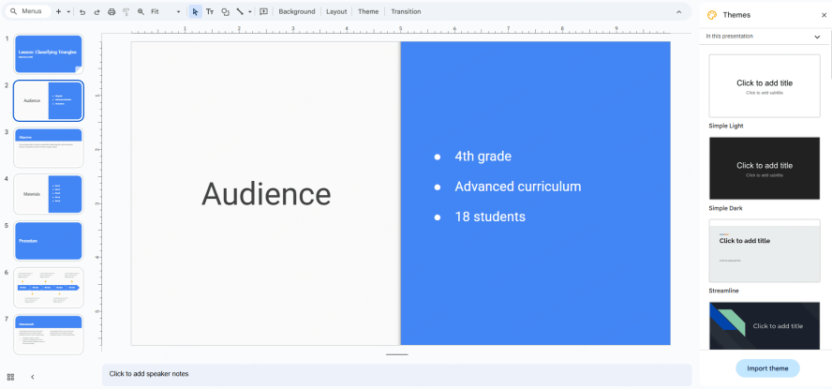Choose the Select arrow cursor tool
The height and width of the screenshot is (389, 832).
point(195,12)
